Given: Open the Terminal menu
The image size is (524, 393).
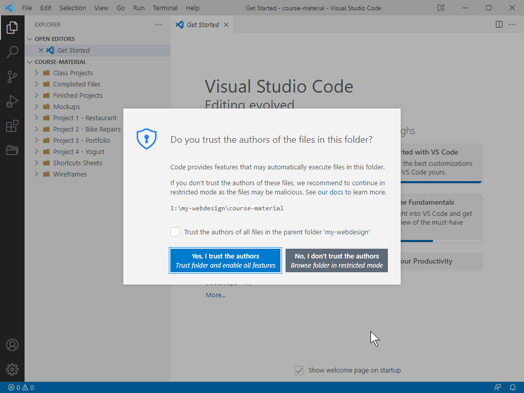Looking at the screenshot, I should tap(165, 8).
